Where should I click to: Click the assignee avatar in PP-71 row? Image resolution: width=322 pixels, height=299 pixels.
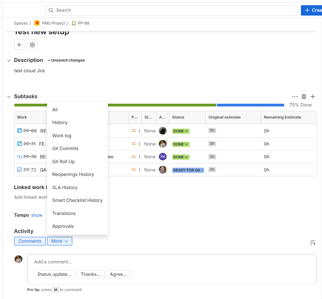coord(163,144)
